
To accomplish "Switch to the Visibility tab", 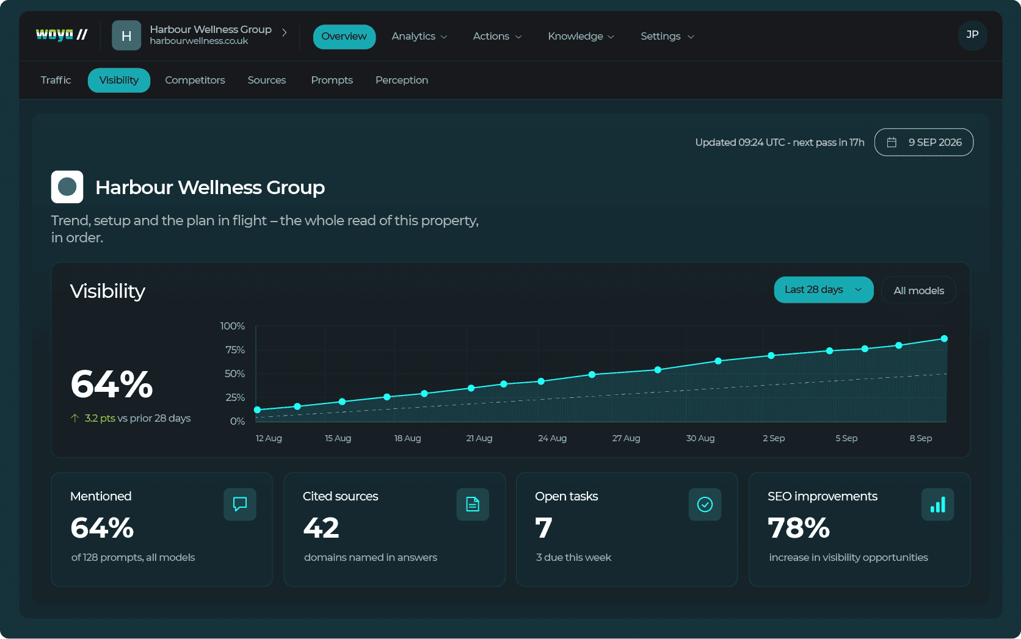I will pyautogui.click(x=119, y=80).
